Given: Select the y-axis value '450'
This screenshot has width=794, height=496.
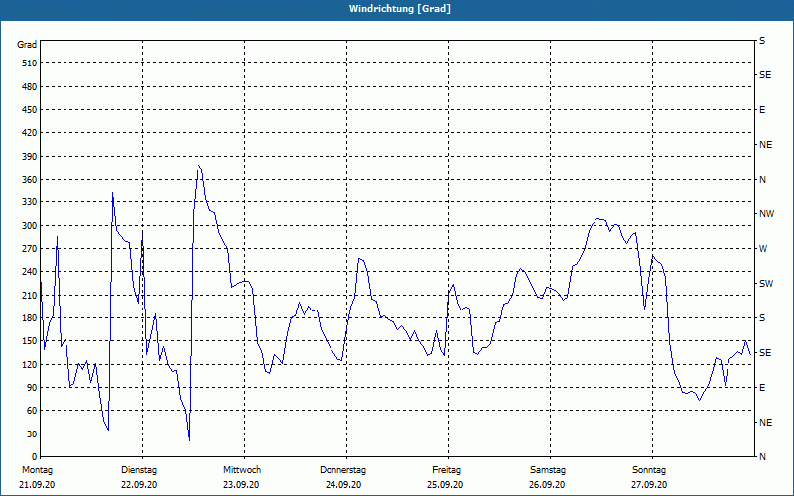Looking at the screenshot, I should coord(30,110).
